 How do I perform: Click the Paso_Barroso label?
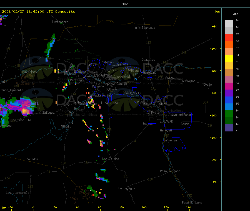pyautogui.click(x=170, y=171)
